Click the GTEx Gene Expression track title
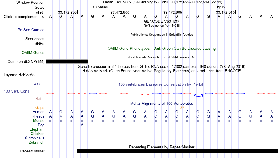This screenshot has height=158, width=278. point(162,66)
